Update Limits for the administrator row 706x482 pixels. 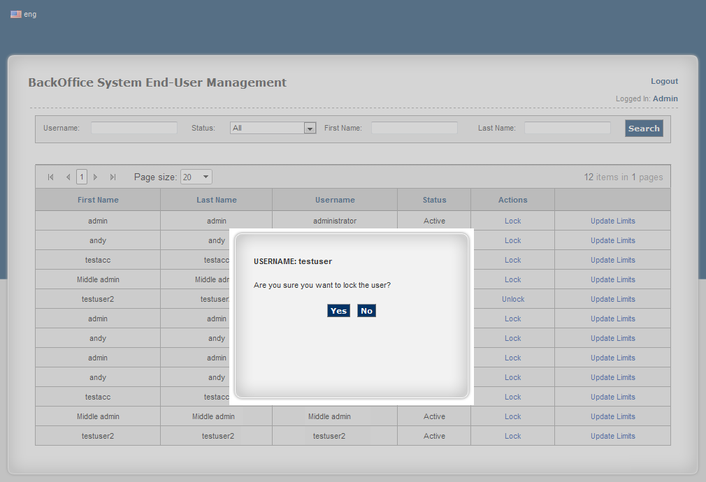click(x=612, y=221)
